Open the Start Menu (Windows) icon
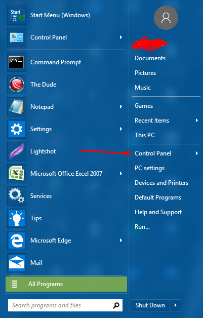This screenshot has width=203, height=318. 17,15
